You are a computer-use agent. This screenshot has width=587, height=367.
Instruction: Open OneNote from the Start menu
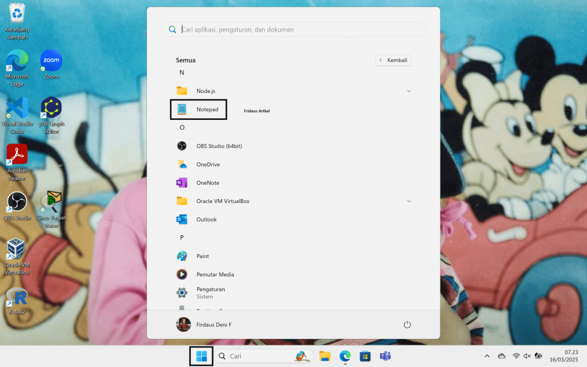pos(208,183)
